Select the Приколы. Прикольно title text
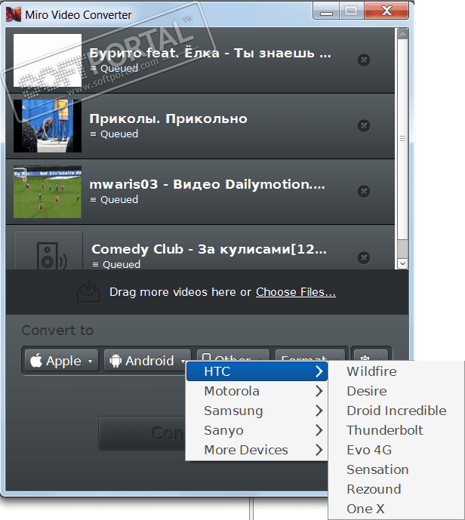465x520 pixels. point(168,118)
